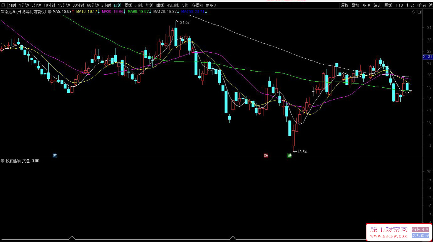Open the 更多 periods dropdown

click(x=211, y=5)
